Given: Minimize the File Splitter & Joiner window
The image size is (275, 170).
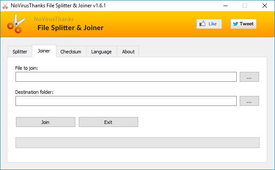Looking at the screenshot, I should [x=226, y=6].
